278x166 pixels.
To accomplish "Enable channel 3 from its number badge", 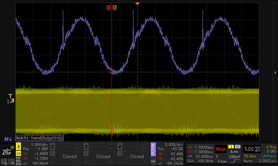I will pyautogui.click(x=86, y=147).
